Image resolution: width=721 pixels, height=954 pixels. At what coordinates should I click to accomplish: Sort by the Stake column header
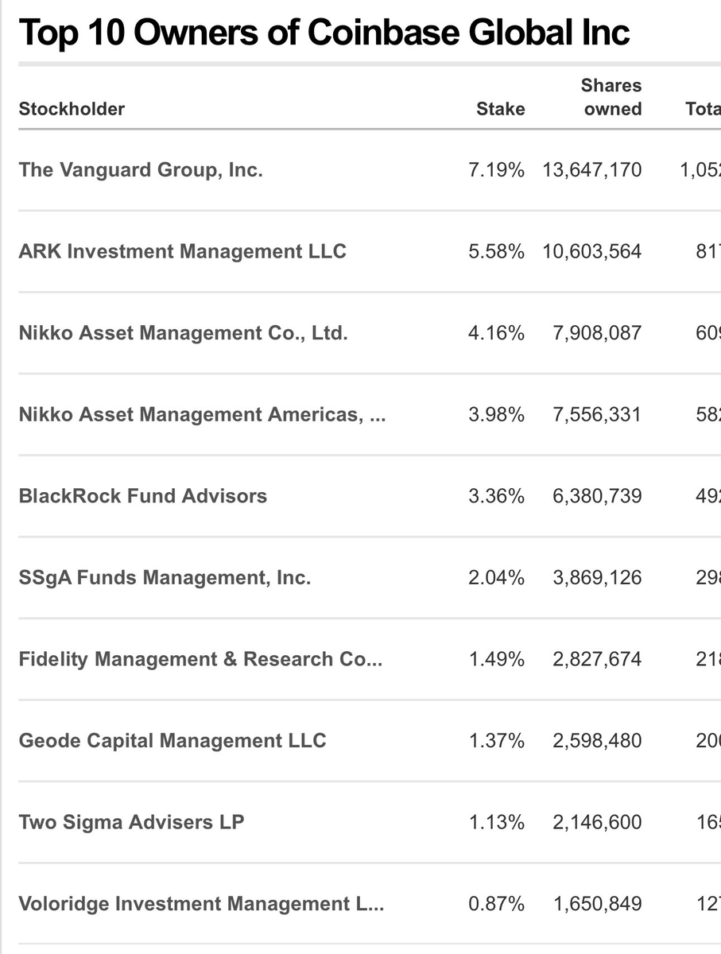tap(500, 109)
